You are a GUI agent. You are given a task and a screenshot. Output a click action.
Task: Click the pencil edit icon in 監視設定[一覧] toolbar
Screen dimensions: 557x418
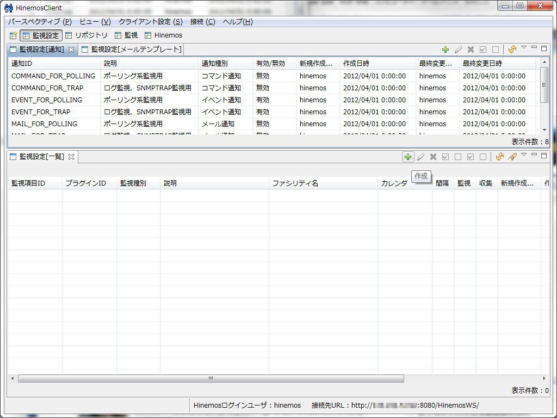(x=420, y=157)
